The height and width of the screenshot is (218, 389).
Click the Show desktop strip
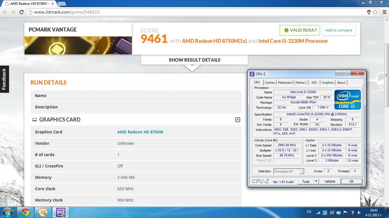coord(387,212)
